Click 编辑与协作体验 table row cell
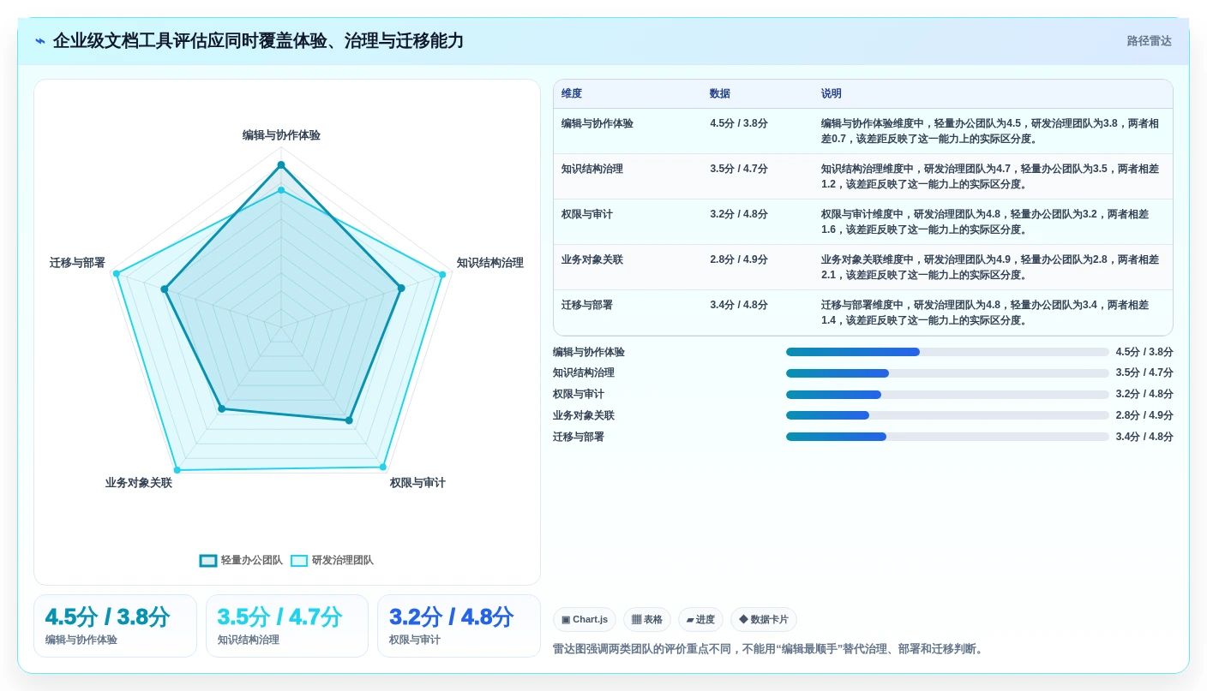1207x691 pixels. coord(597,123)
